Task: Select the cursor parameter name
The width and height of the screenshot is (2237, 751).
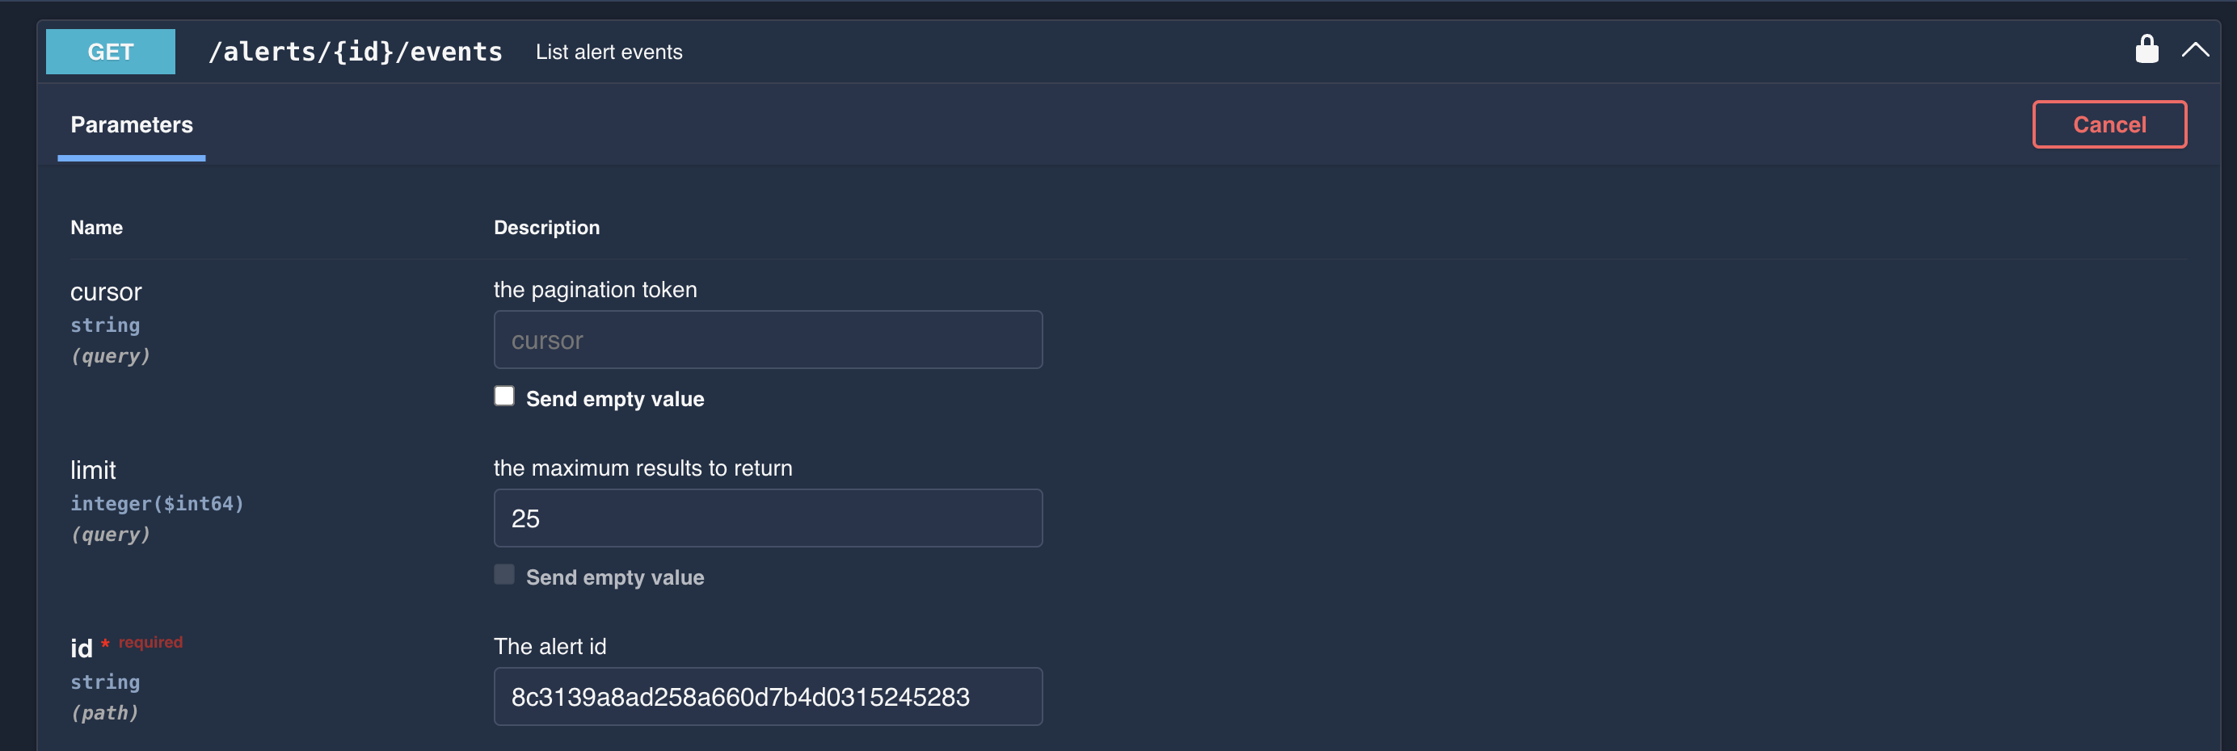Action: pos(106,292)
